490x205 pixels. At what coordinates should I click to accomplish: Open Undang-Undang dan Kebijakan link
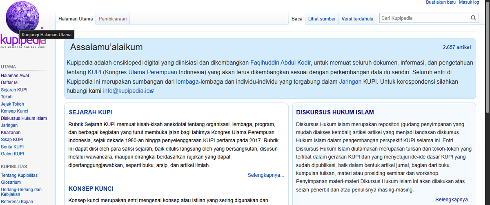click(x=21, y=192)
